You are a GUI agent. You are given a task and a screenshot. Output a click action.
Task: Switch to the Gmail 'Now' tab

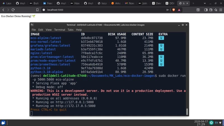tap(130, 3)
